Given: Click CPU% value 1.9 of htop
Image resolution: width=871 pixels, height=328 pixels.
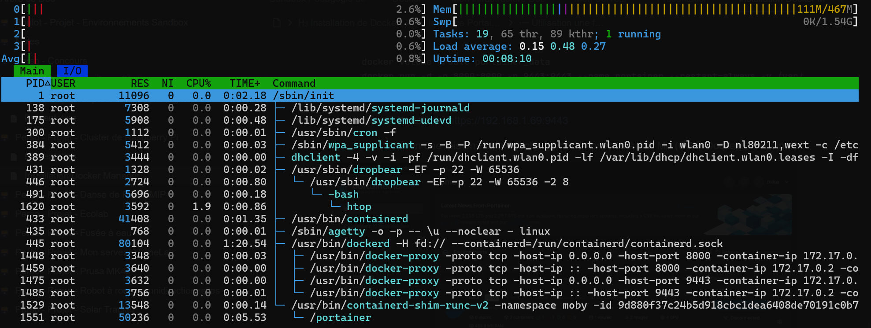Looking at the screenshot, I should tap(201, 206).
